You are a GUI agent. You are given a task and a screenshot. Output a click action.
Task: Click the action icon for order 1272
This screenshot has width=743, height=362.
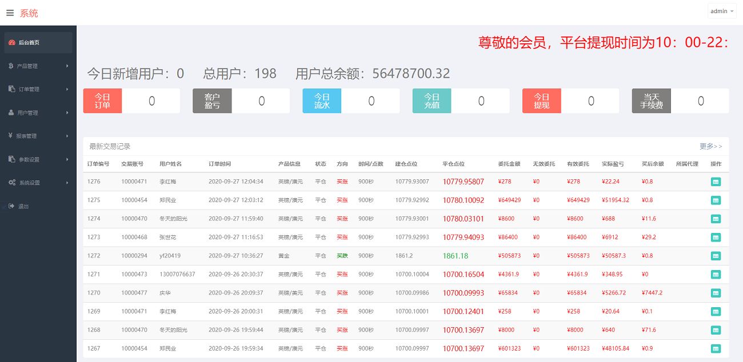716,256
